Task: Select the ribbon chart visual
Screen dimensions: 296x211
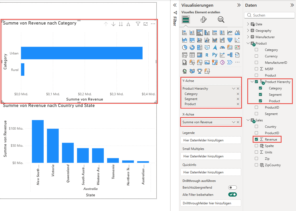Action: click(215, 40)
